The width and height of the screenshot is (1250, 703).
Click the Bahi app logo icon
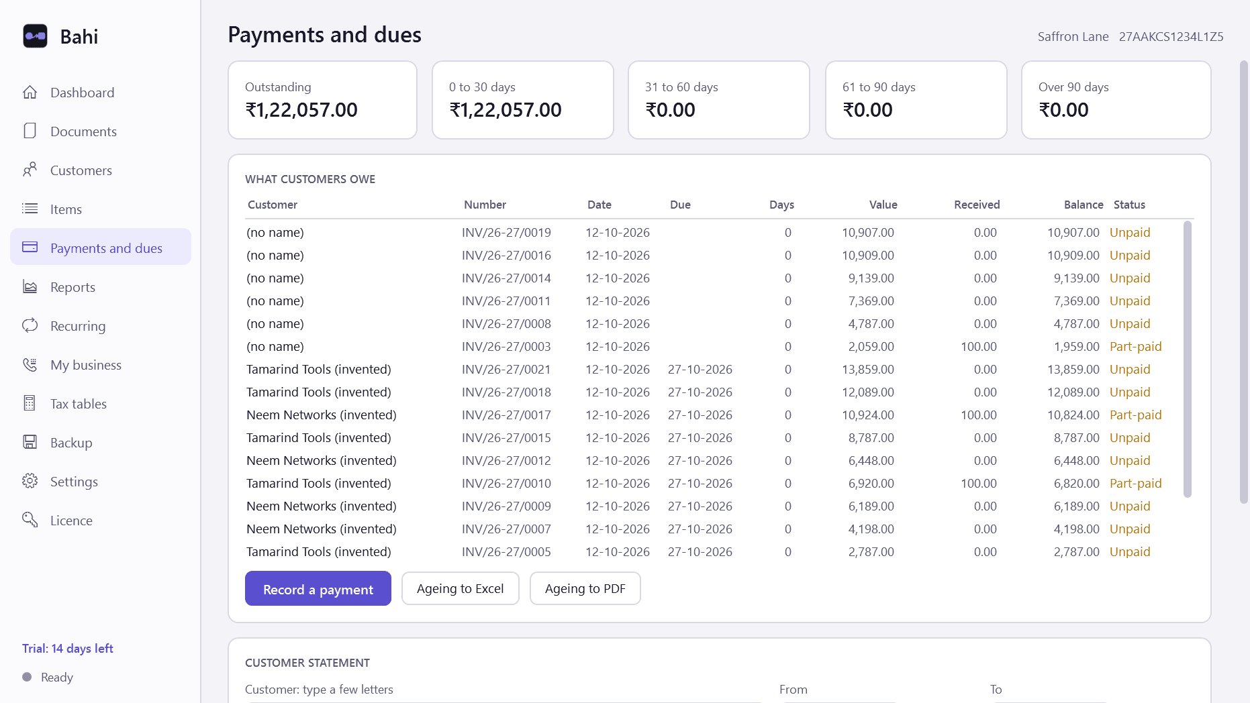pyautogui.click(x=35, y=36)
